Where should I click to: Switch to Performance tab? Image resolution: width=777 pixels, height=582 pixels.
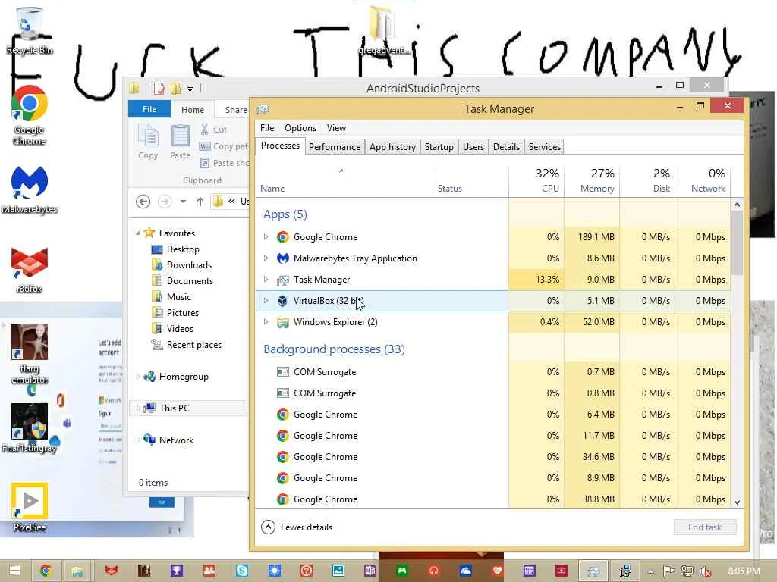pyautogui.click(x=335, y=147)
